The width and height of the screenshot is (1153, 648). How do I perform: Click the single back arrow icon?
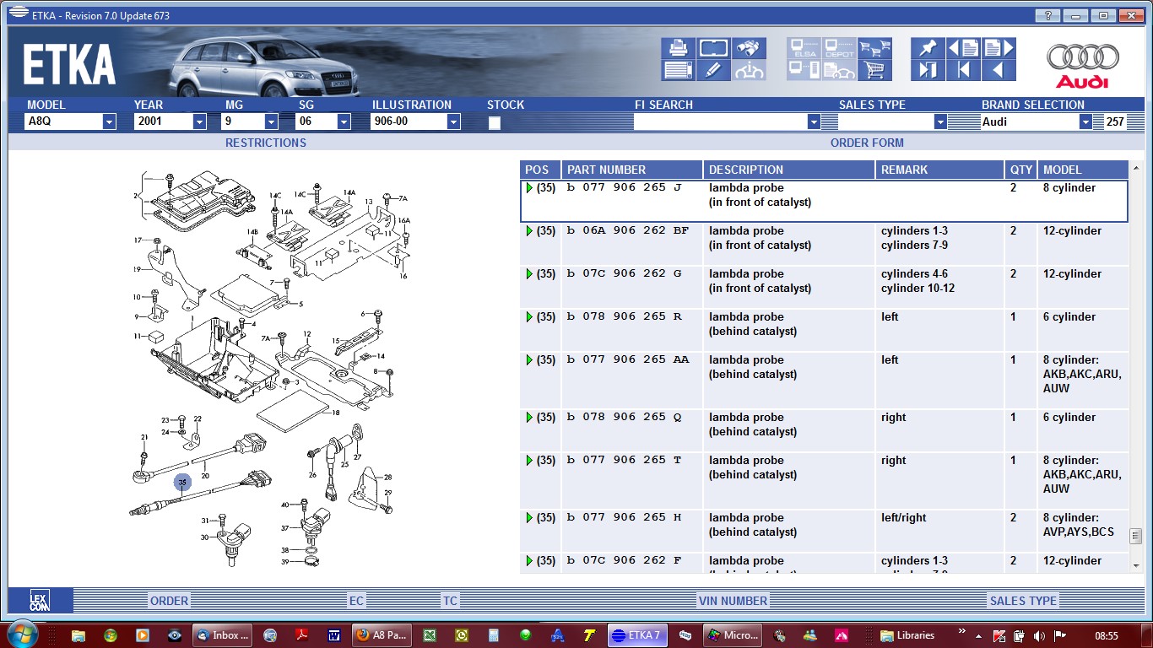(x=999, y=71)
